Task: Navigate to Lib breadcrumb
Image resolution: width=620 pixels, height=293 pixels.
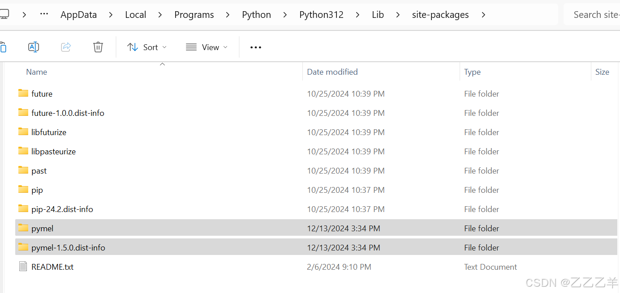Action: [378, 15]
